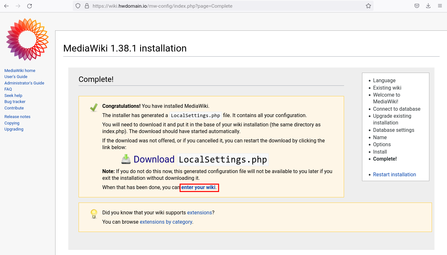Click the 'Install' step in list
The image size is (447, 255).
380,152
